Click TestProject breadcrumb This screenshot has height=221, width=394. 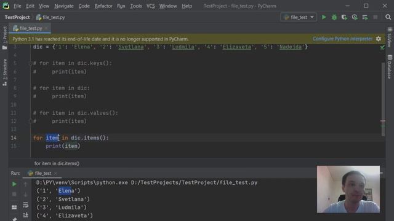point(17,17)
